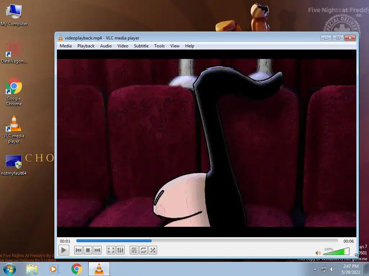369x276 pixels.
Task: Open the Video menu
Action: (123, 46)
